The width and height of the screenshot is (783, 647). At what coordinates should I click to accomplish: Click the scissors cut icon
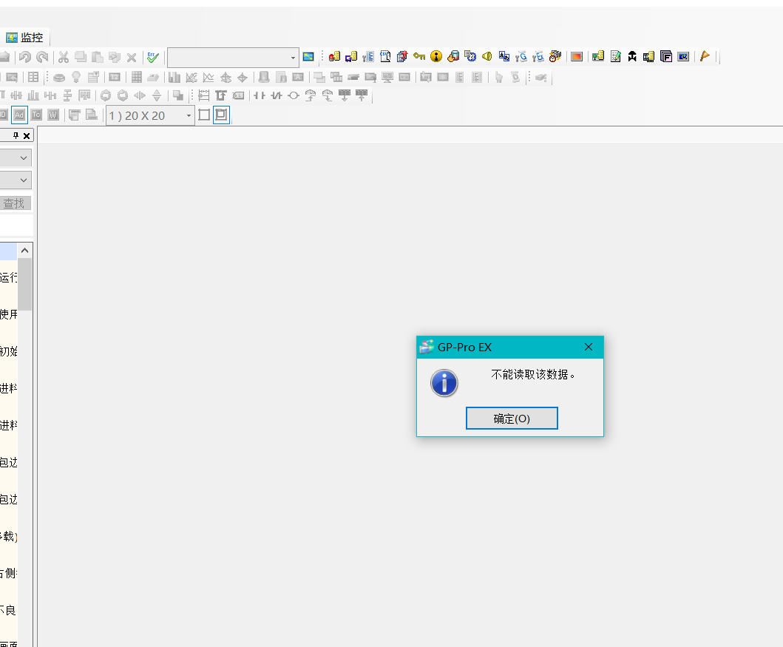point(64,57)
